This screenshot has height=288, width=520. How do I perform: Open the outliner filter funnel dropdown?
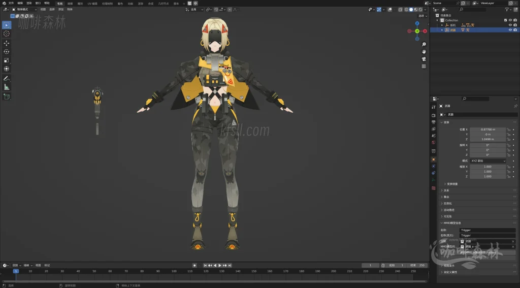point(508,10)
